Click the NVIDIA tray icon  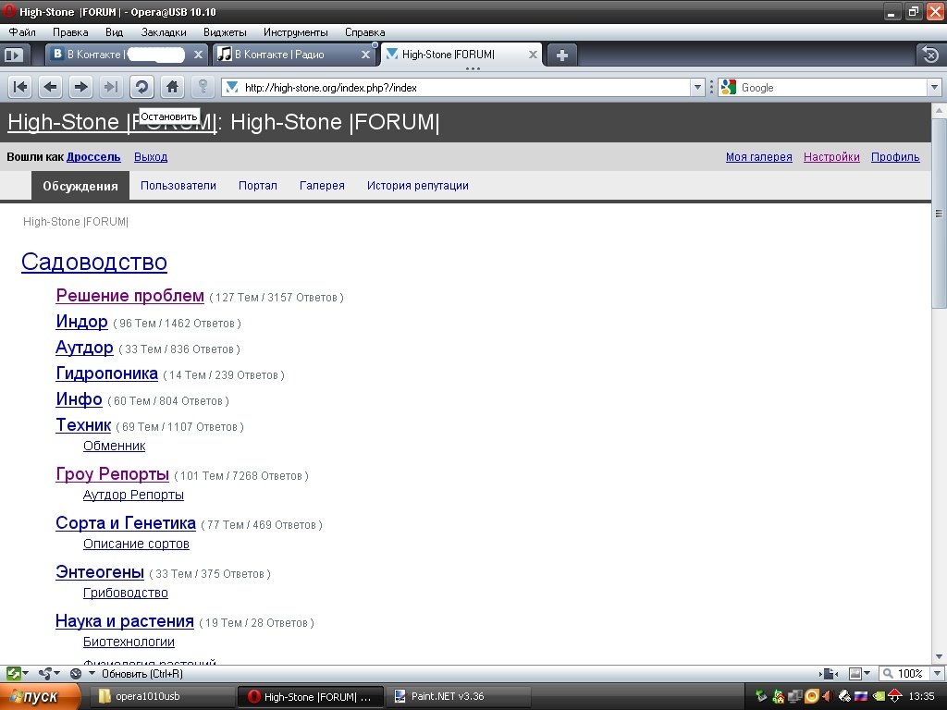879,696
